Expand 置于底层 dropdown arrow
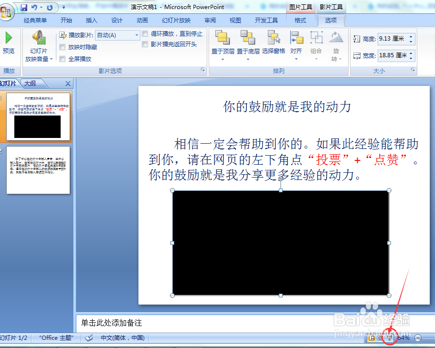The width and height of the screenshot is (435, 348). [x=248, y=59]
